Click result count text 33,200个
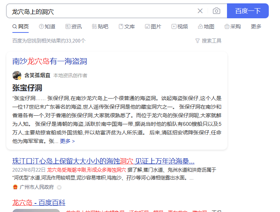The image size is (280, 212). (75, 41)
